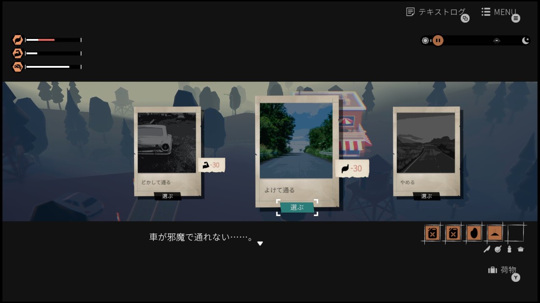Click the cooking pot tool icon
This screenshot has height=303, width=540.
tap(521, 250)
